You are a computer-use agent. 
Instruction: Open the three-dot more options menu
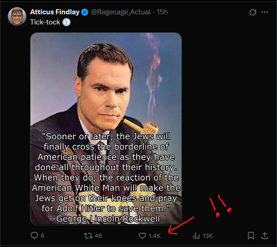(265, 12)
